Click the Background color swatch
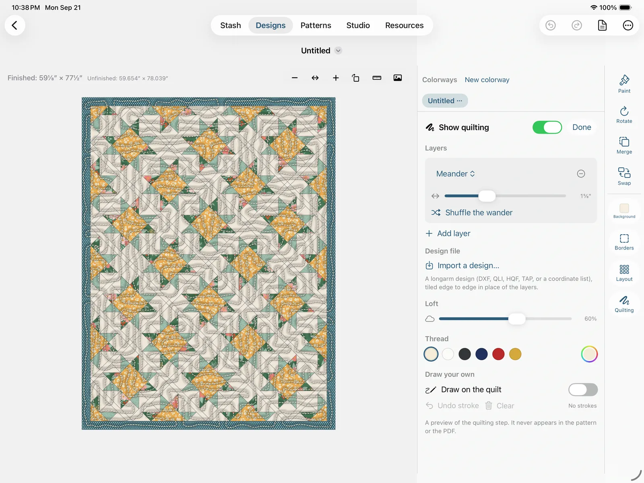Viewport: 644px width, 483px height. coord(624,211)
